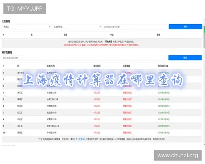Select 静安区 in row 2
205x164 pixels.
pyautogui.click(x=20, y=79)
